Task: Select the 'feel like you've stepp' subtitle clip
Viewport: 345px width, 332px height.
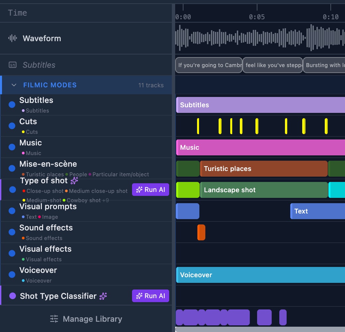Action: tap(273, 65)
